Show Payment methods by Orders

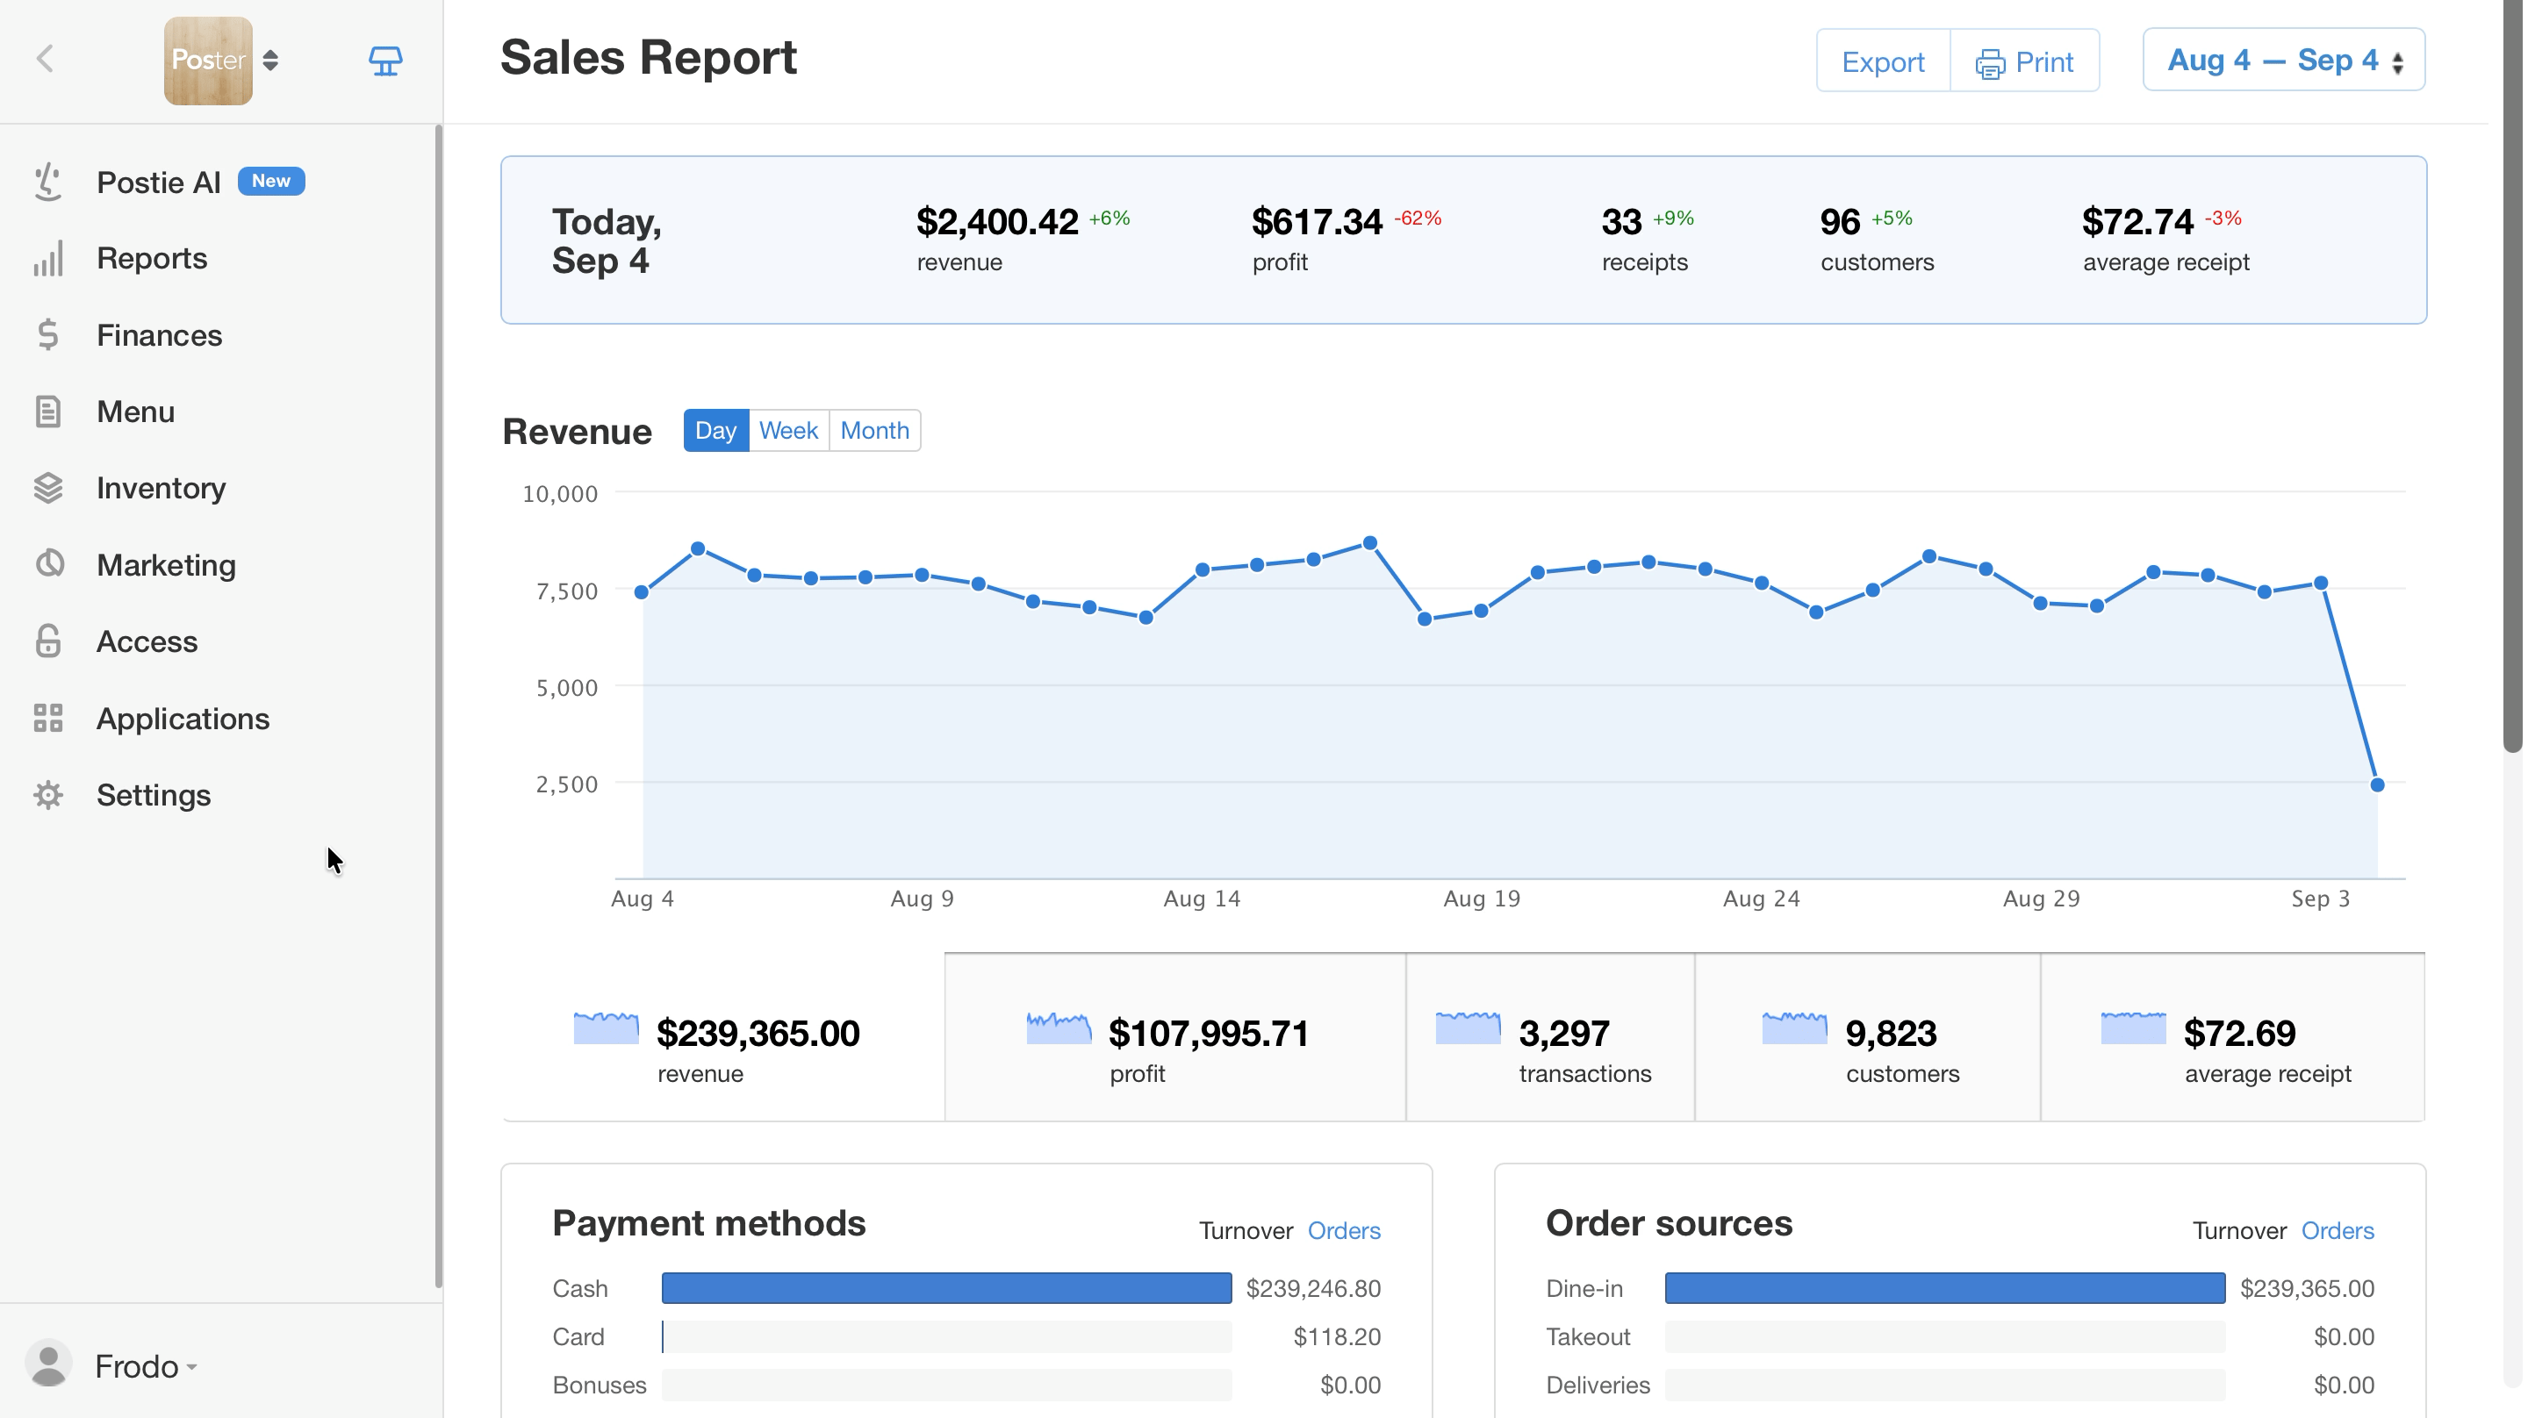click(1344, 1230)
